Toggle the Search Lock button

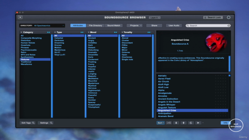pyautogui.click(x=213, y=17)
